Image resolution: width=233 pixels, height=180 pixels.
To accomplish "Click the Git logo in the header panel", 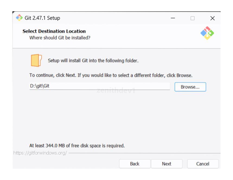I will [207, 33].
